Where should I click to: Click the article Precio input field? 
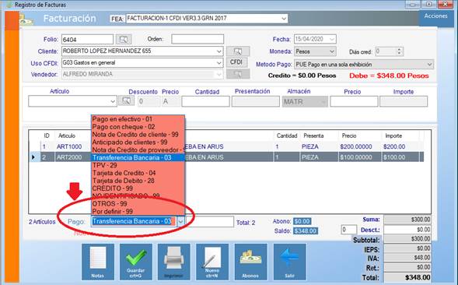click(x=354, y=101)
